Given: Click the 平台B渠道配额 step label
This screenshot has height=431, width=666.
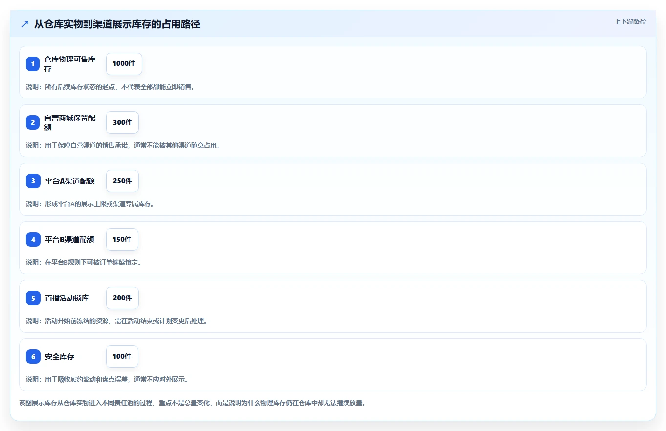Looking at the screenshot, I should (x=69, y=239).
